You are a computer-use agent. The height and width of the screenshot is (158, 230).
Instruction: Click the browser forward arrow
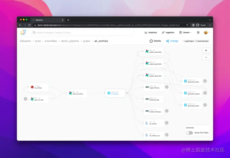[x=25, y=25]
